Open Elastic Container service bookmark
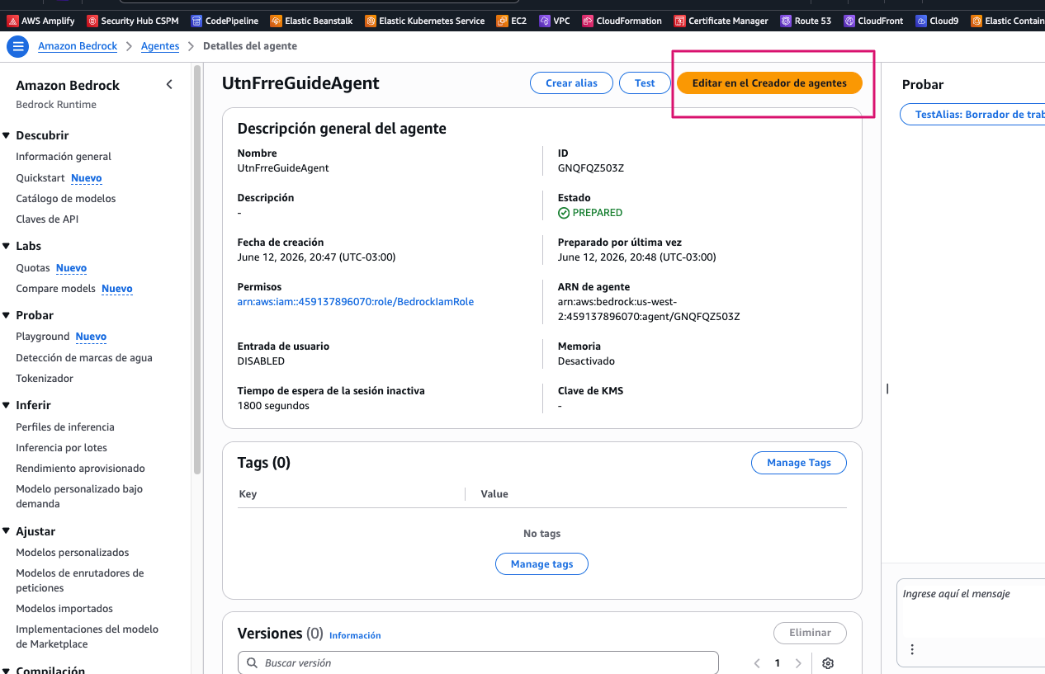This screenshot has height=674, width=1045. click(x=1007, y=21)
